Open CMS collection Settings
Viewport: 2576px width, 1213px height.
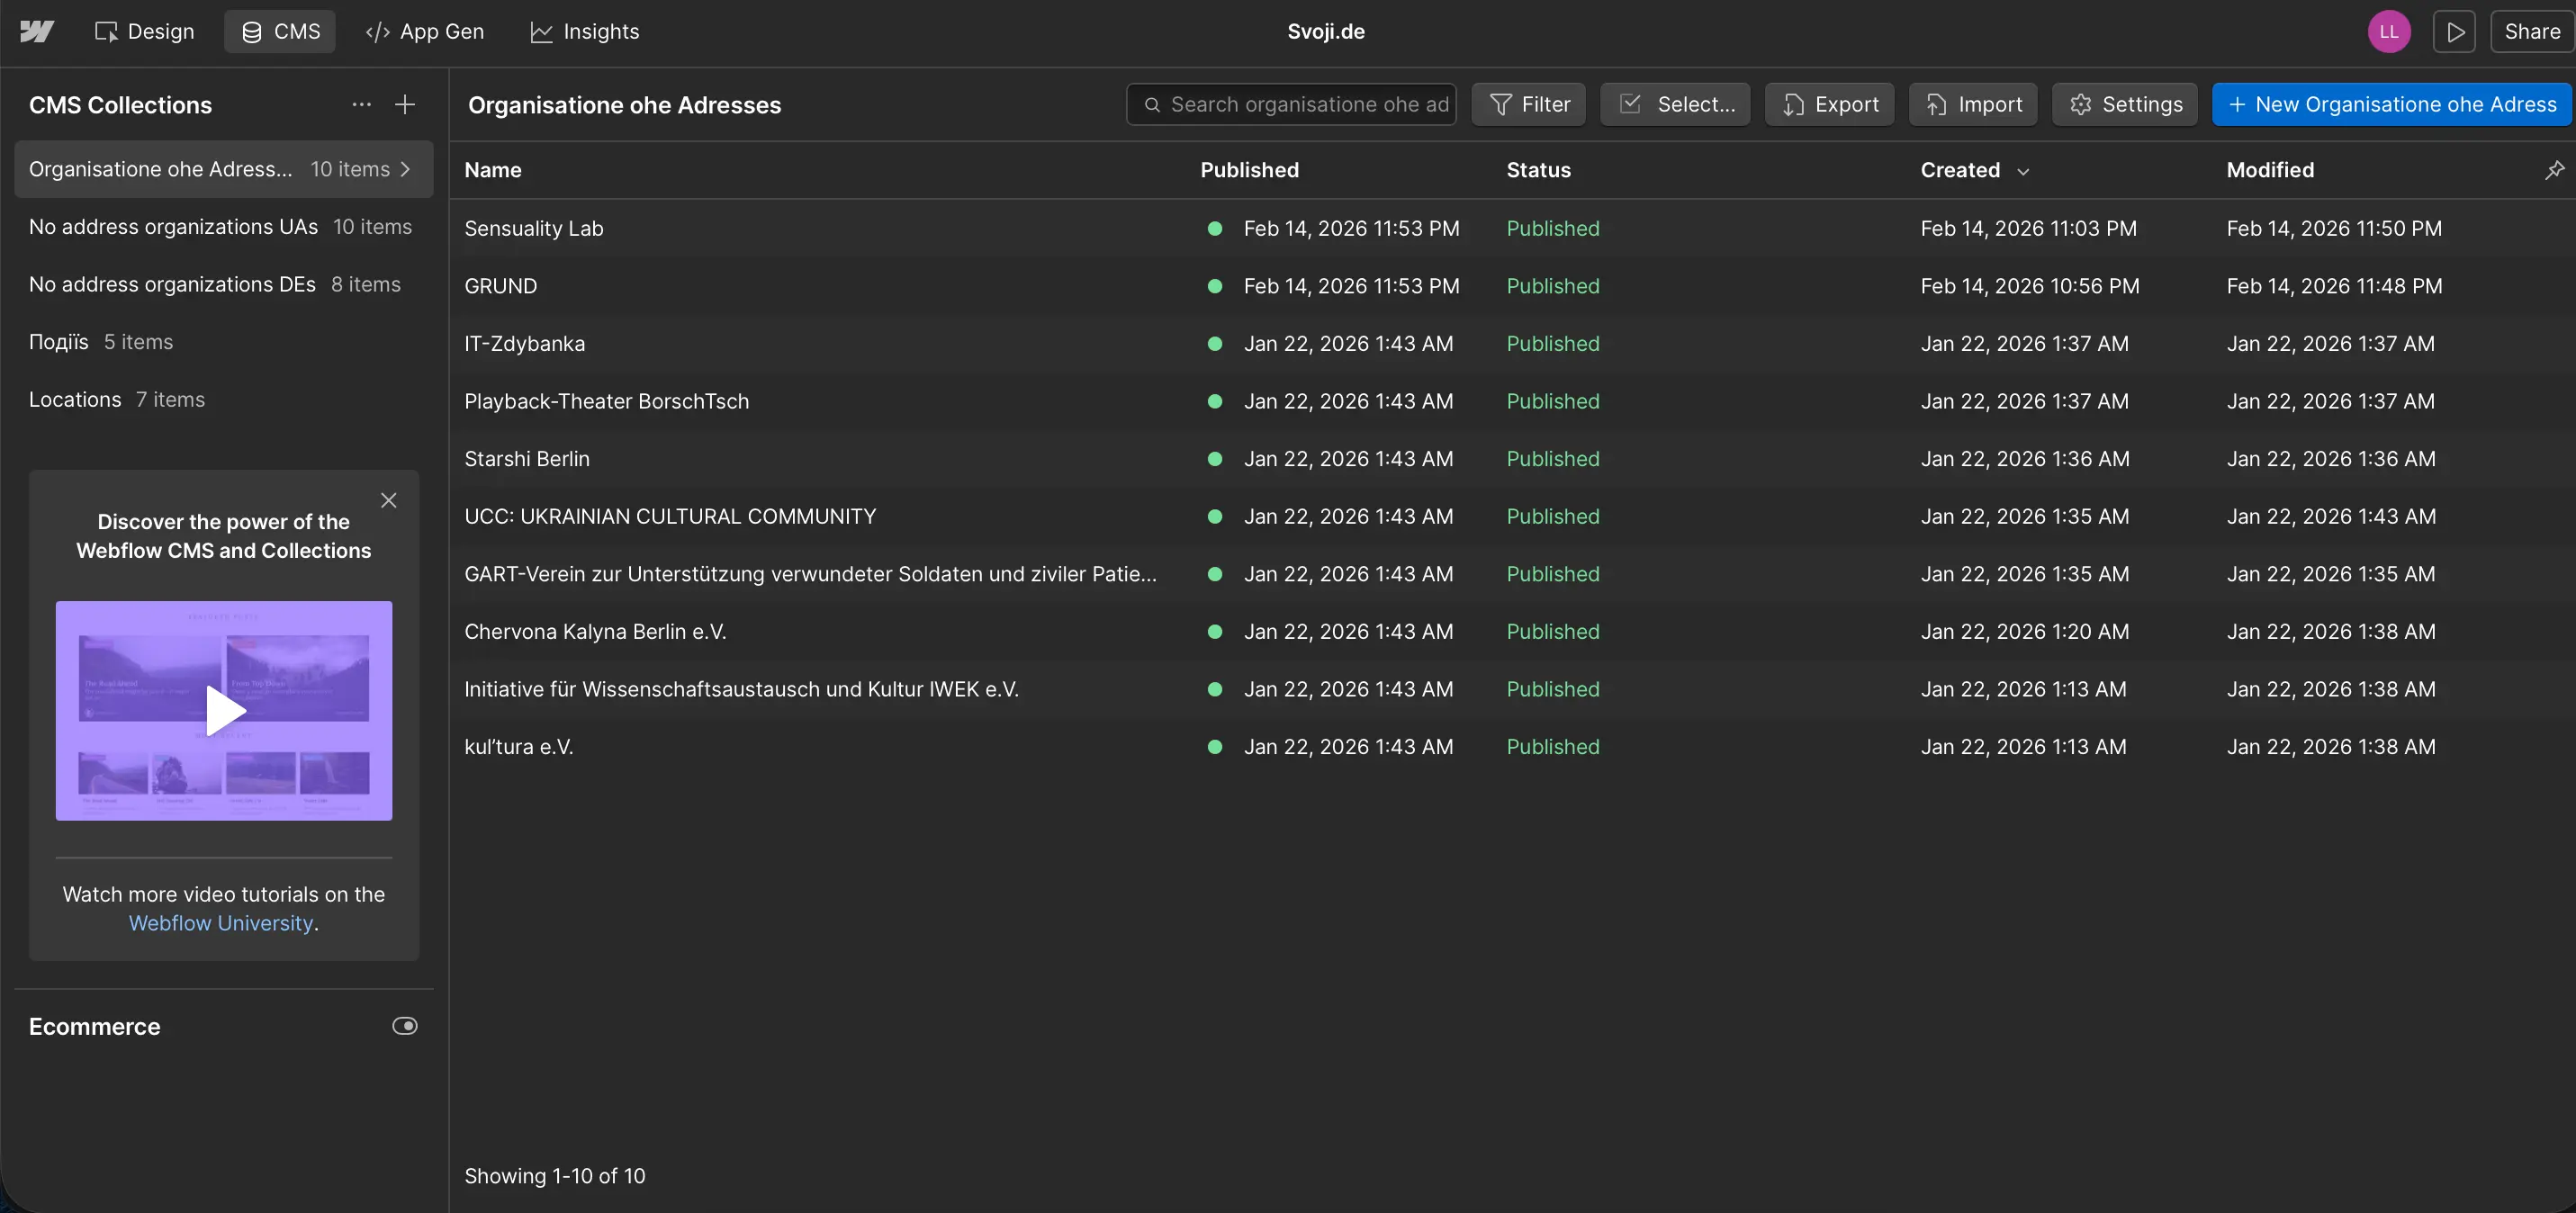[x=2124, y=103]
